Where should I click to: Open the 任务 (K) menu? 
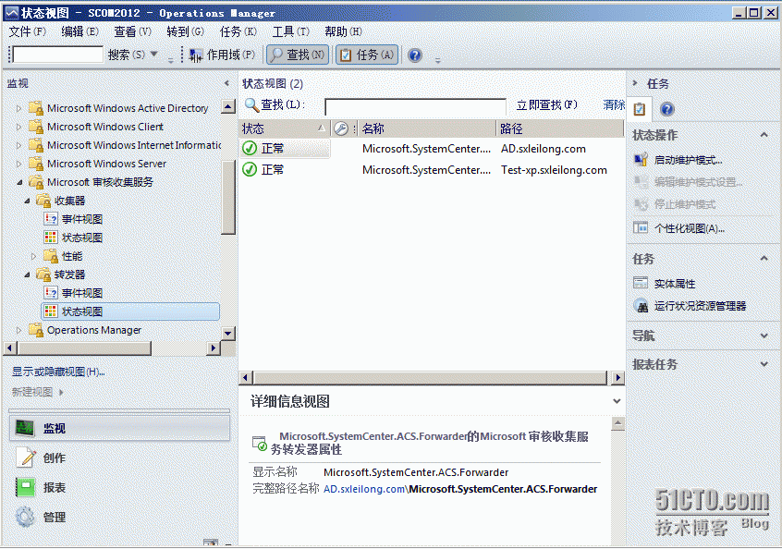(x=238, y=32)
